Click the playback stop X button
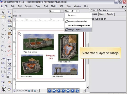Image resolution: width=127 pixels, height=94 pixels. (x=72, y=91)
